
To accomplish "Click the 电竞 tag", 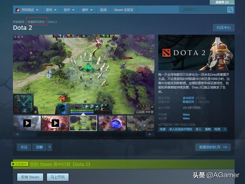I will point(217,130).
